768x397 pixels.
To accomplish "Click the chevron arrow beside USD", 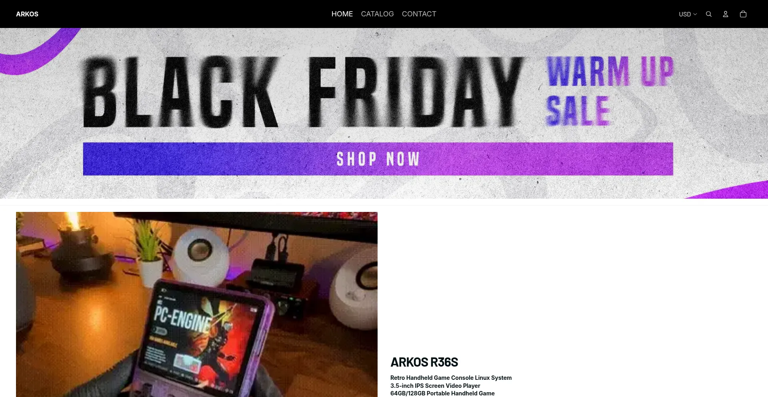I will pos(695,14).
